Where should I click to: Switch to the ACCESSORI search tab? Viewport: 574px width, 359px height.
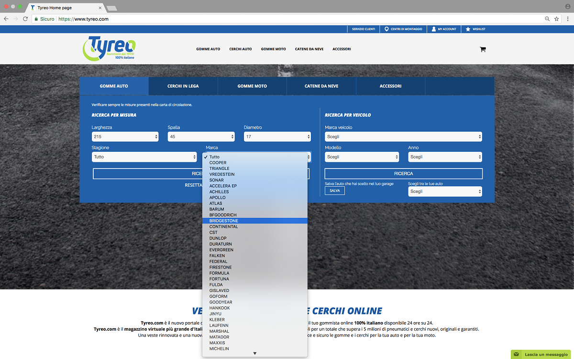click(x=390, y=86)
